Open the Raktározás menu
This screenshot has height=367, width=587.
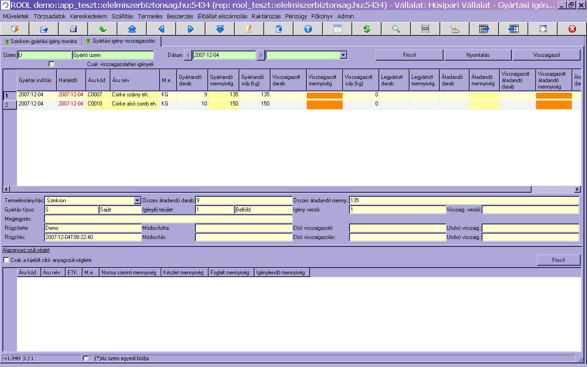coord(266,16)
